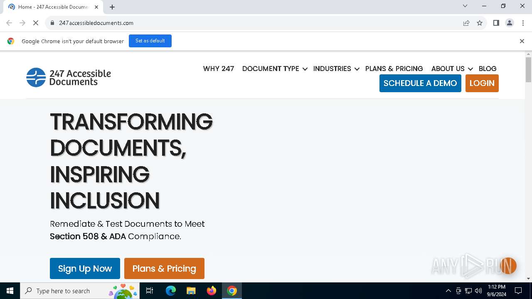
Task: Open Chrome's three-dot menu
Action: [x=523, y=23]
